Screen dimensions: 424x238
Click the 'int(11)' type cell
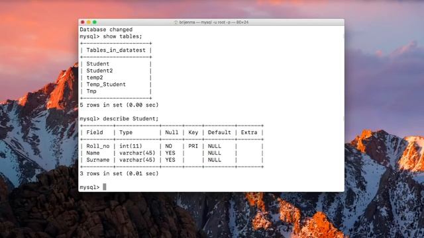click(131, 146)
